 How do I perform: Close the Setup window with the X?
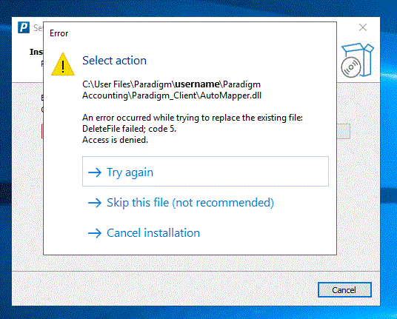coord(363,27)
